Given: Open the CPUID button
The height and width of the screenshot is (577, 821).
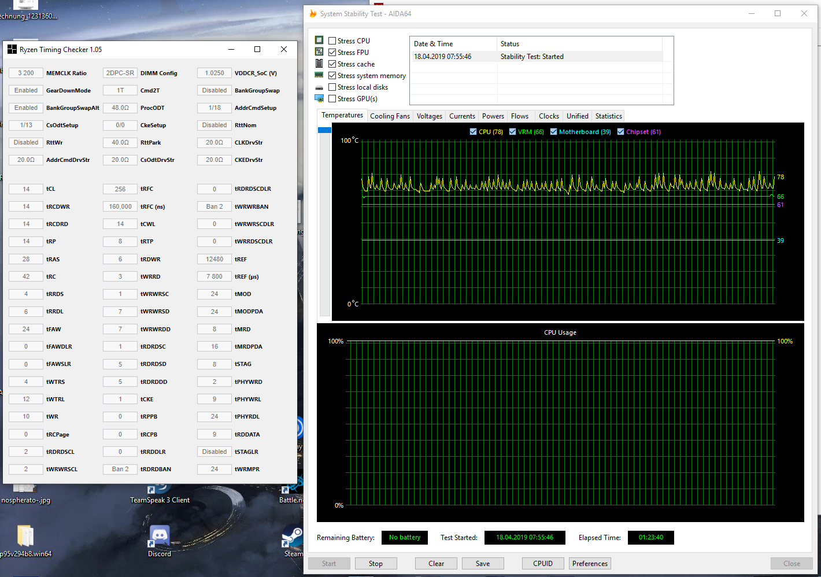Looking at the screenshot, I should tap(543, 564).
